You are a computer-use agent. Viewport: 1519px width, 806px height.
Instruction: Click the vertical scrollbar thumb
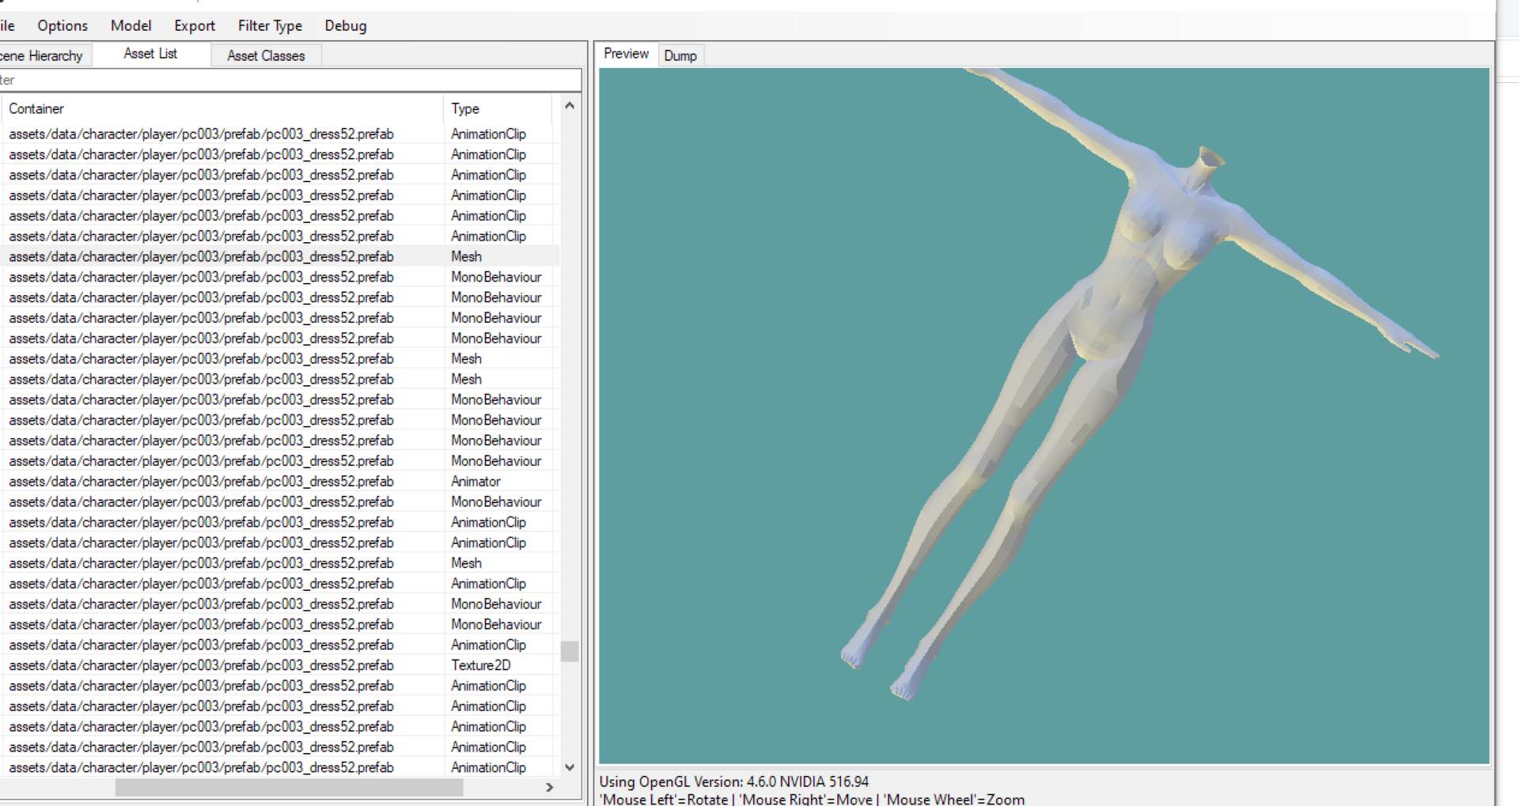[570, 651]
